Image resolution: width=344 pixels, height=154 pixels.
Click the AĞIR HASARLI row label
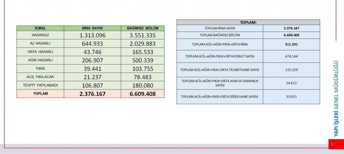(x=40, y=60)
